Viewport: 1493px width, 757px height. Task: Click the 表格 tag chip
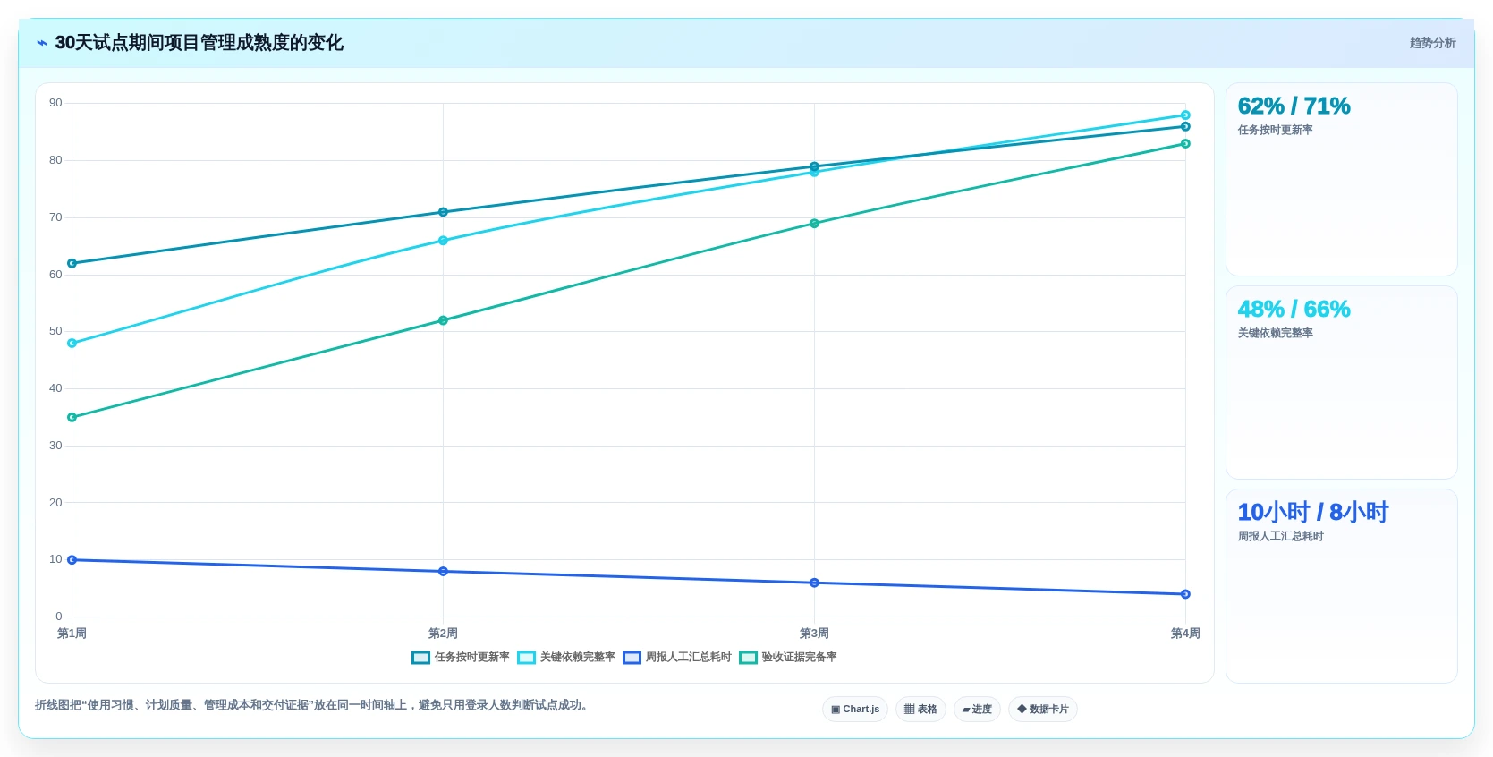(x=920, y=710)
